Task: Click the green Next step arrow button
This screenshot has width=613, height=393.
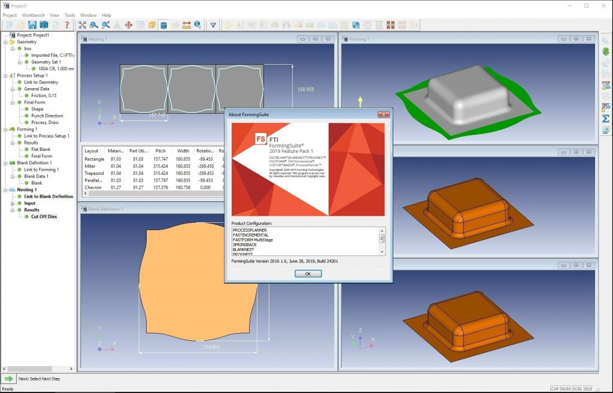Action: coord(8,379)
